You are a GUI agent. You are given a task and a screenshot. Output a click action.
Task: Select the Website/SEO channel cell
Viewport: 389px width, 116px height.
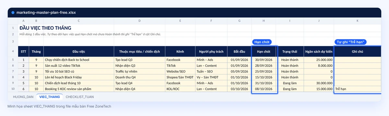pyautogui.click(x=180, y=71)
